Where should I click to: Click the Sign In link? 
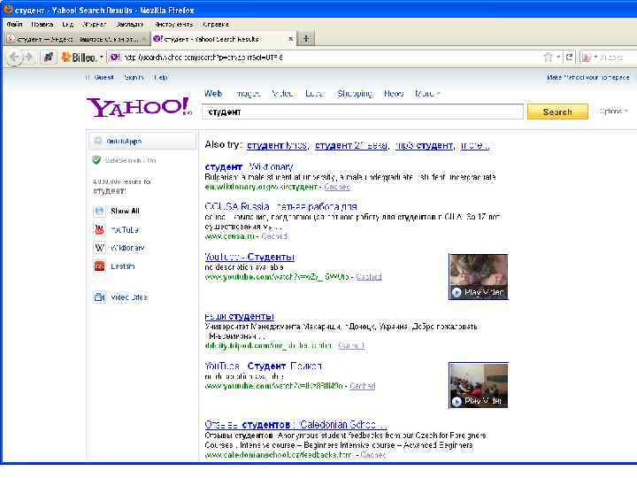[x=134, y=77]
